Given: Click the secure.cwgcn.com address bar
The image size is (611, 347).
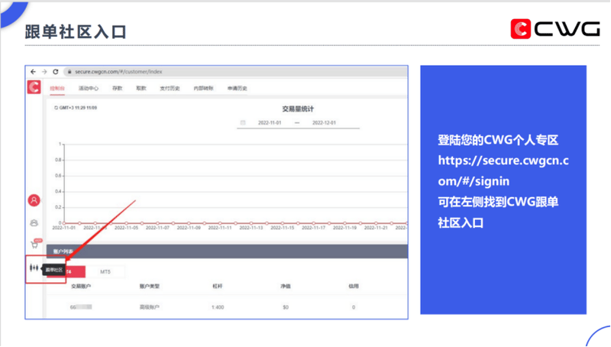Looking at the screenshot, I should (235, 72).
